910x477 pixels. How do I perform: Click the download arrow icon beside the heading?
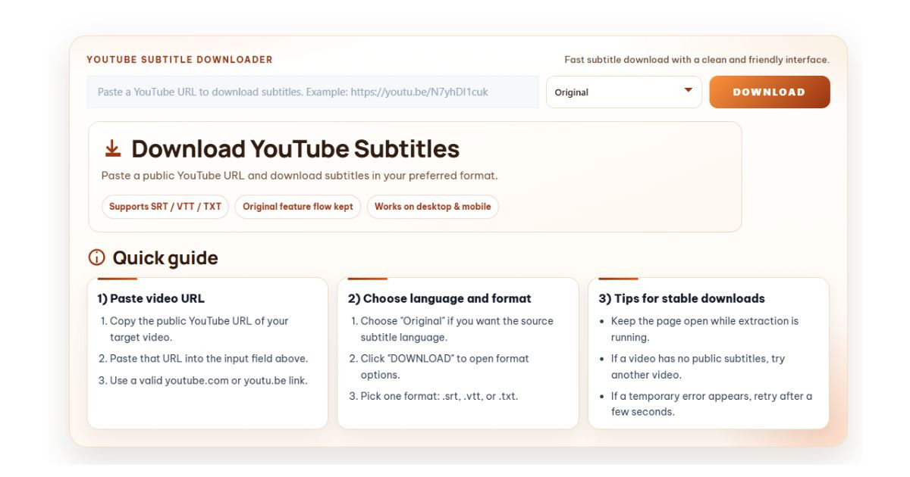tap(113, 148)
